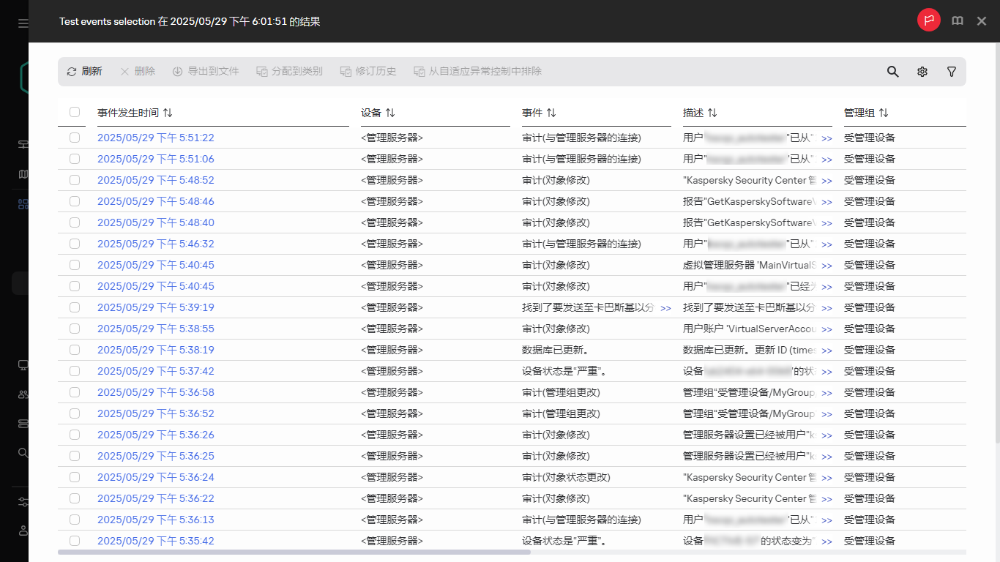Viewport: 1000px width, 562px height.
Task: Sort the 管理组 column
Action: coord(884,113)
